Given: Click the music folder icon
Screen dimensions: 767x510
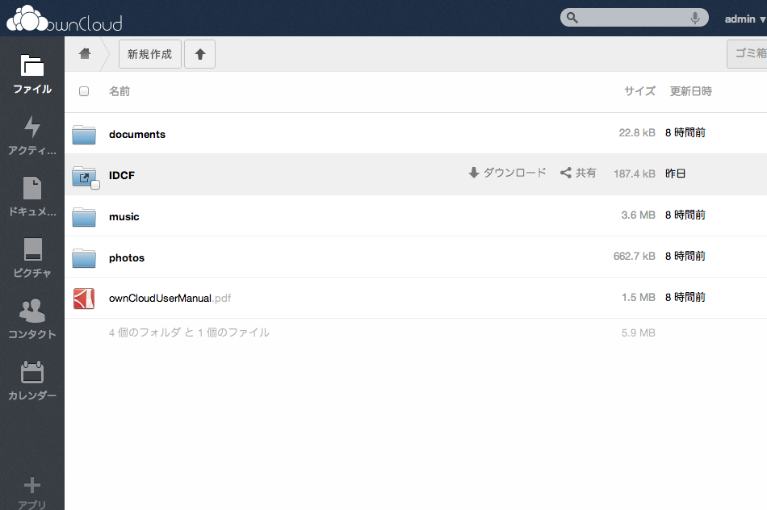Looking at the screenshot, I should pyautogui.click(x=84, y=217).
